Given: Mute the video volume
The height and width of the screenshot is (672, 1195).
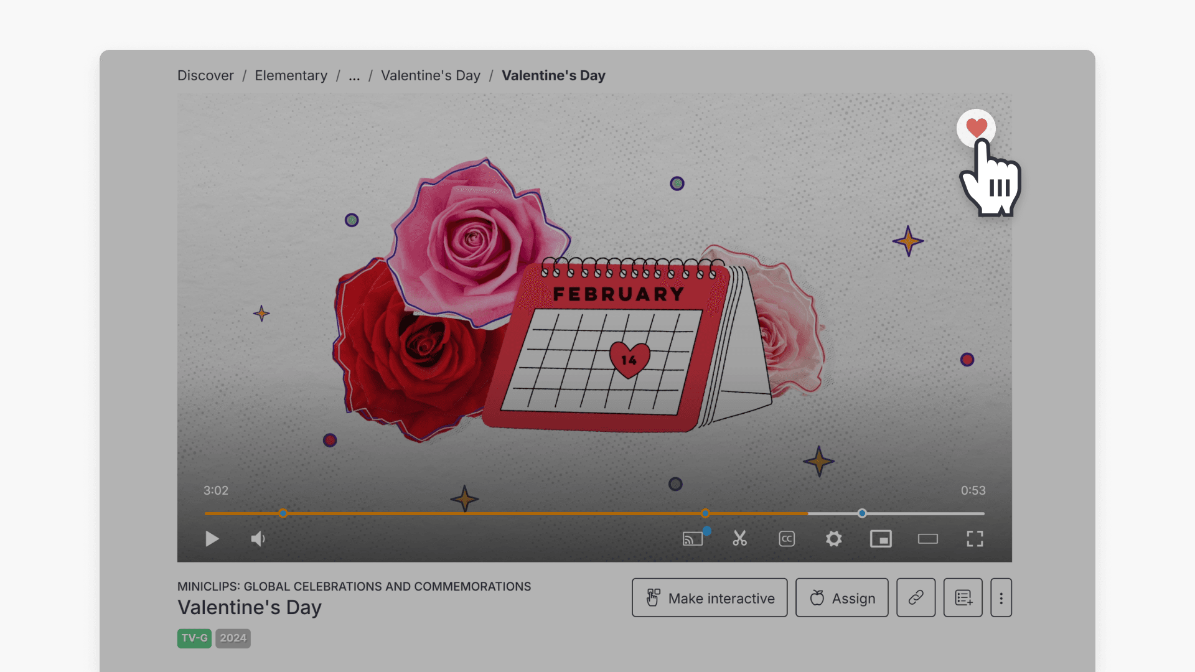Looking at the screenshot, I should [257, 539].
